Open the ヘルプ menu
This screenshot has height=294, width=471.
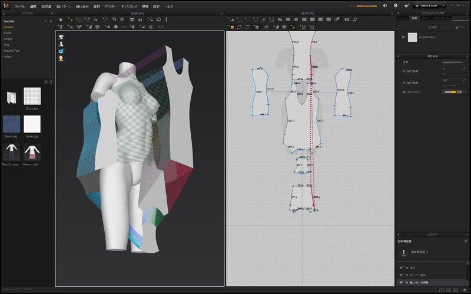click(169, 6)
